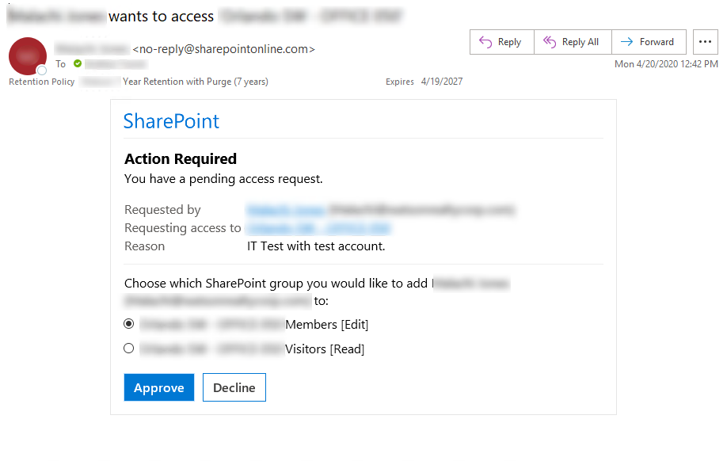The height and width of the screenshot is (461, 727).
Task: Click the Reply arrow icon
Action: 484,41
